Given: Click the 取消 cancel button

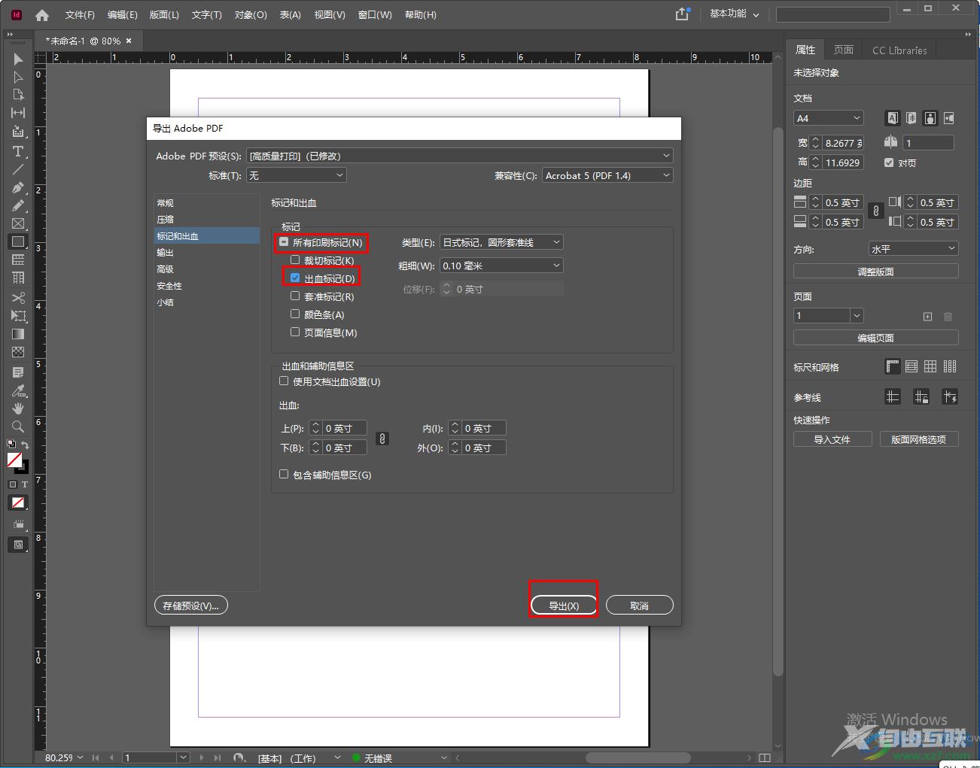Looking at the screenshot, I should pyautogui.click(x=639, y=606).
